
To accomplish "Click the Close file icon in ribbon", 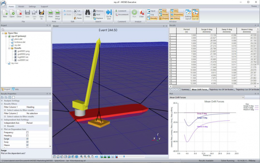I will coord(19,13).
